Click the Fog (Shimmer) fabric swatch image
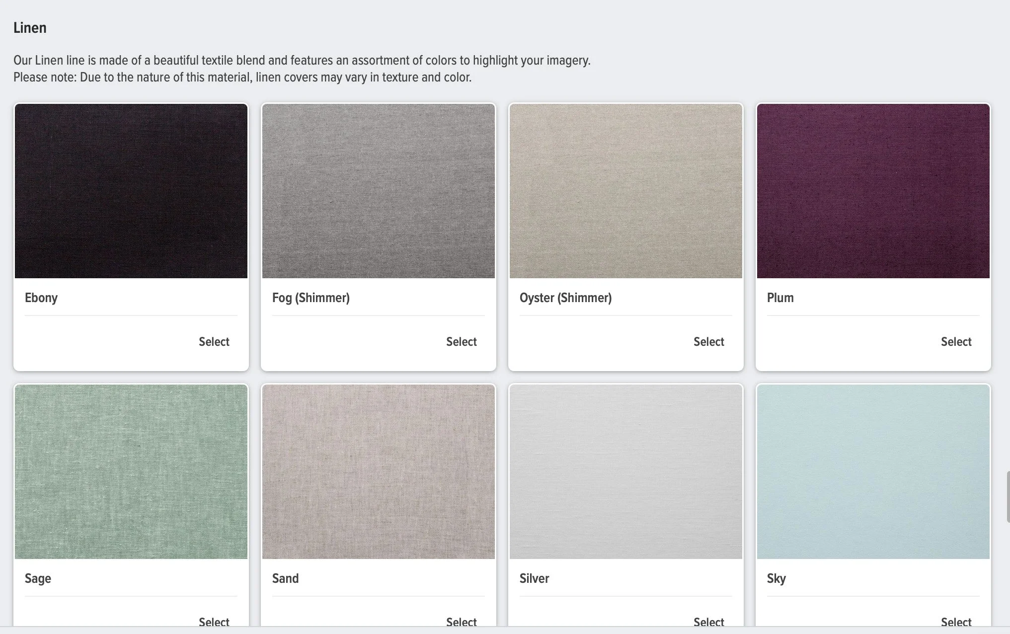The height and width of the screenshot is (634, 1010). tap(378, 190)
